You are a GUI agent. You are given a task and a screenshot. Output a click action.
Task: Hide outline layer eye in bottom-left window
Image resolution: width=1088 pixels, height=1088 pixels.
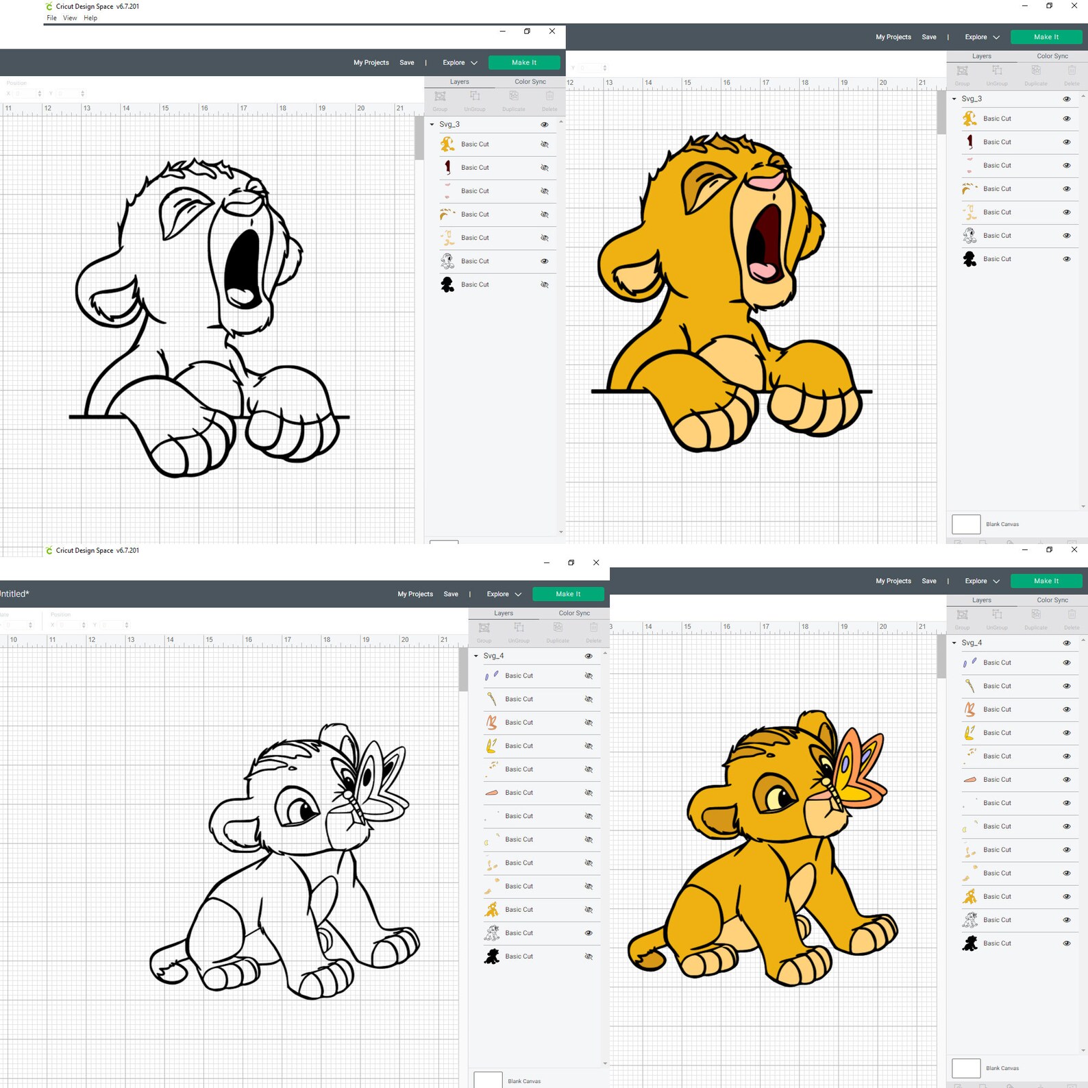click(589, 933)
